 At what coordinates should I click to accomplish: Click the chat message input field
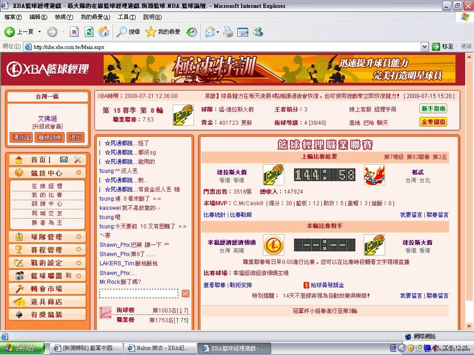139,294
